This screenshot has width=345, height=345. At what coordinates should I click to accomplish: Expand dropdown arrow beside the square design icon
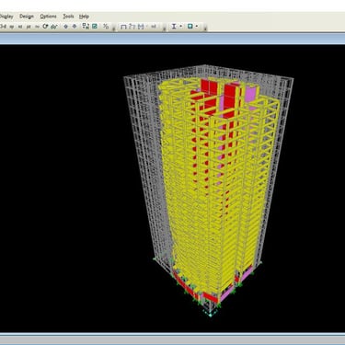197,27
